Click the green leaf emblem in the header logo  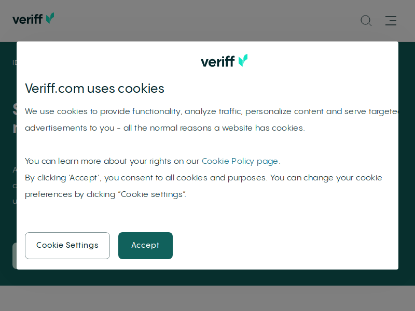point(50,18)
